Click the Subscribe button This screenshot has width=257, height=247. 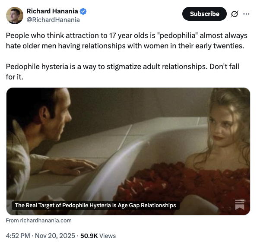(x=204, y=14)
